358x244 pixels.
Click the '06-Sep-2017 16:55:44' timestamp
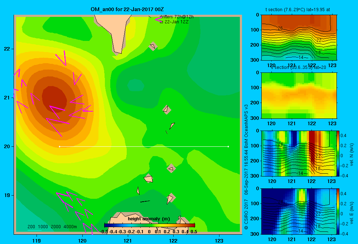pos(246,172)
